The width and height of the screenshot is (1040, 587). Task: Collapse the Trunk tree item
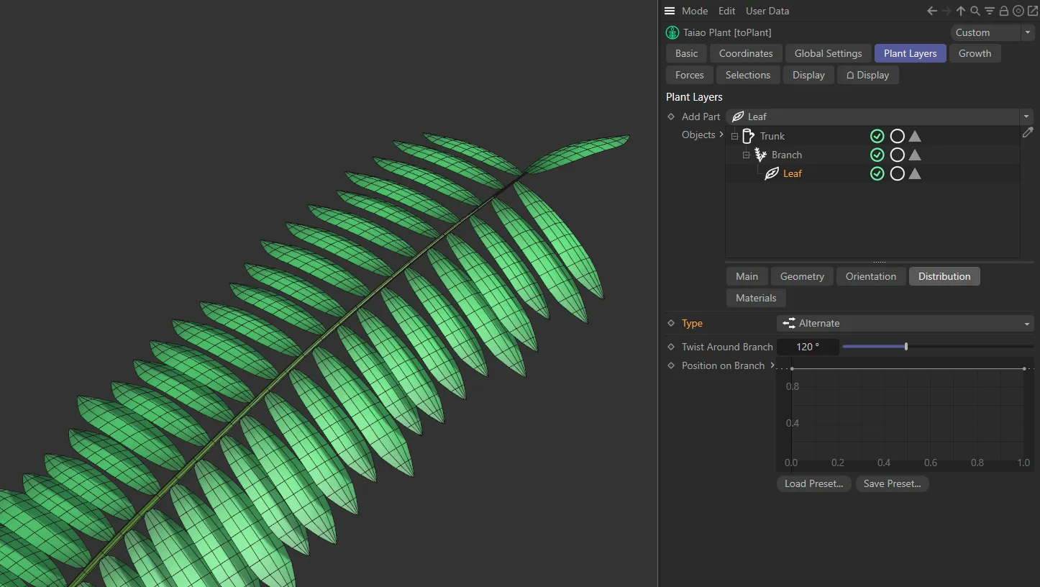(734, 136)
